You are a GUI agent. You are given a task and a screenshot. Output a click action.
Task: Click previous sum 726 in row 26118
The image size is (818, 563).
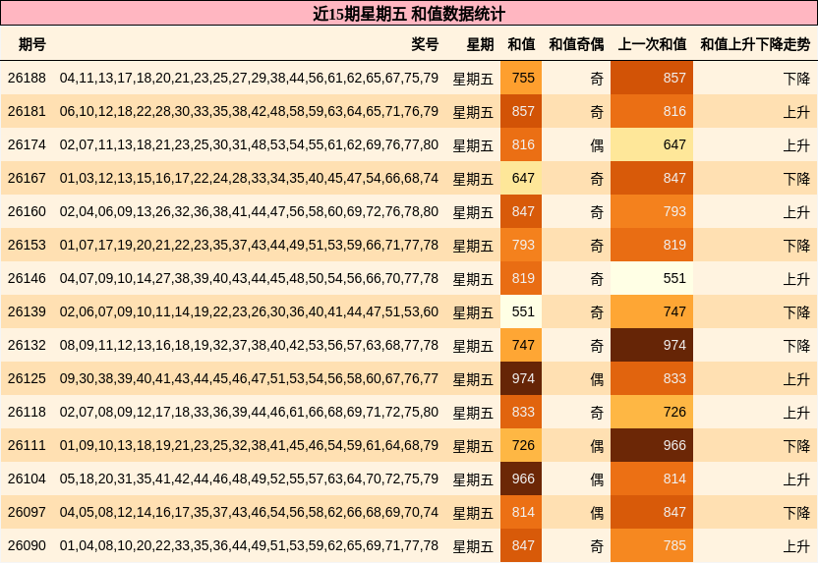click(x=652, y=412)
